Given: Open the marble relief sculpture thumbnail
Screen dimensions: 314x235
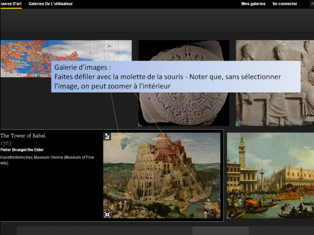Looking at the screenshot, I should pos(275,83).
